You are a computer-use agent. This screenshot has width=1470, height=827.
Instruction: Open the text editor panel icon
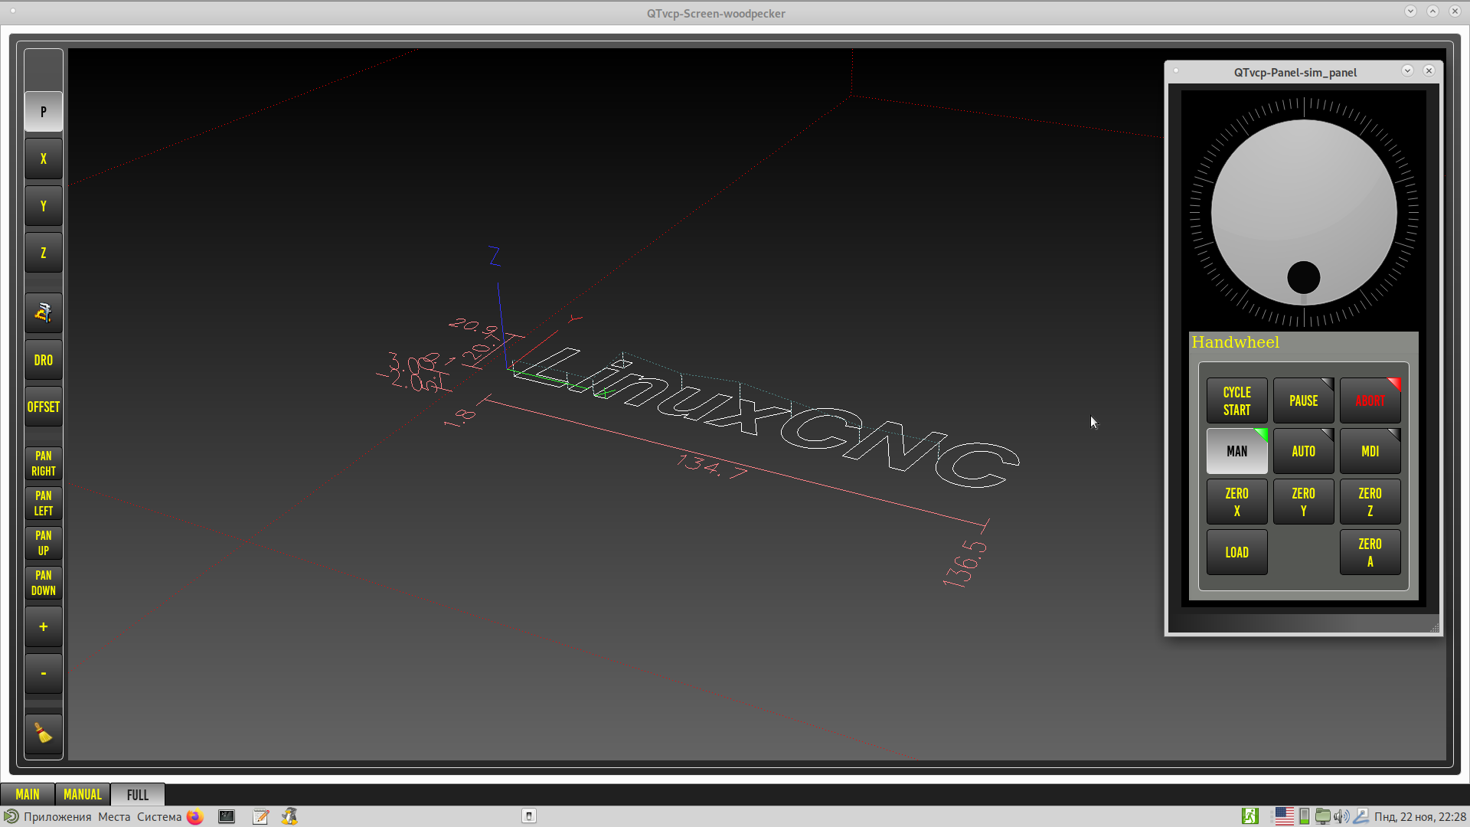tap(260, 816)
